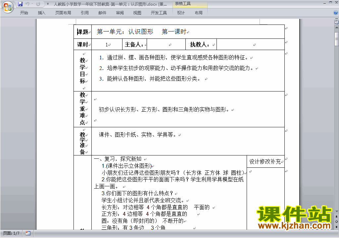Click the line 上画一画。

(x=106, y=187)
